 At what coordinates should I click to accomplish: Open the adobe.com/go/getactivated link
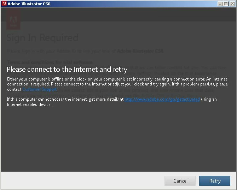point(162,99)
